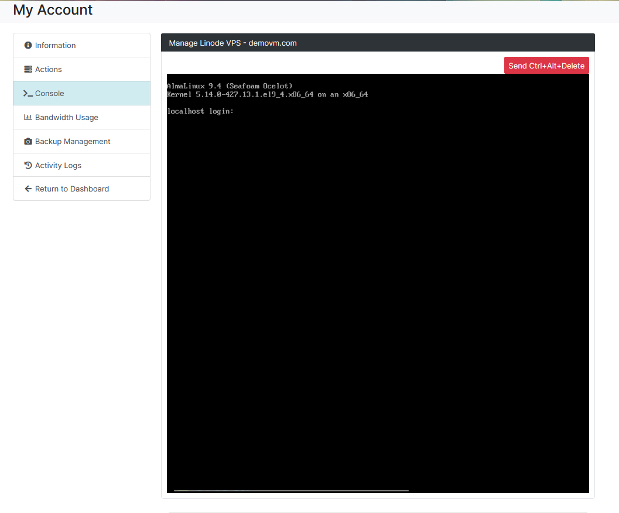619x513 pixels.
Task: Click the Activity Logs history icon
Action: [28, 165]
